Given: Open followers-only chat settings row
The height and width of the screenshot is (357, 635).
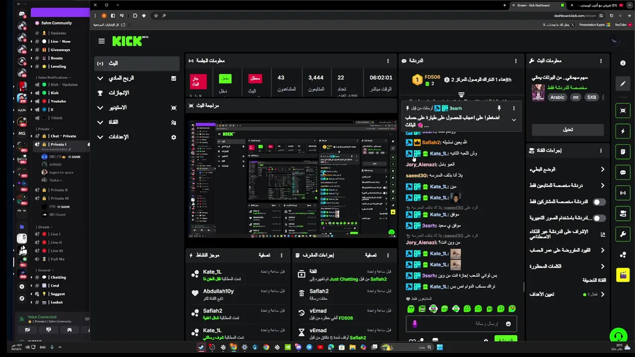Looking at the screenshot, I should click(568, 185).
